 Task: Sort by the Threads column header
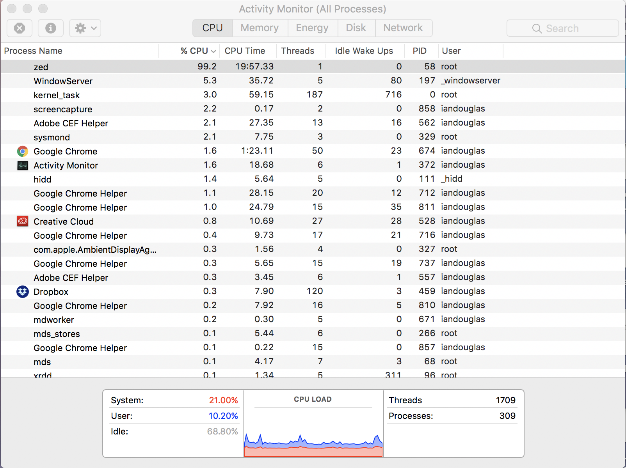click(301, 51)
